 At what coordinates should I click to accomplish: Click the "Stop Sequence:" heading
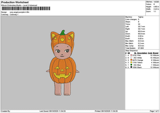point(132,51)
